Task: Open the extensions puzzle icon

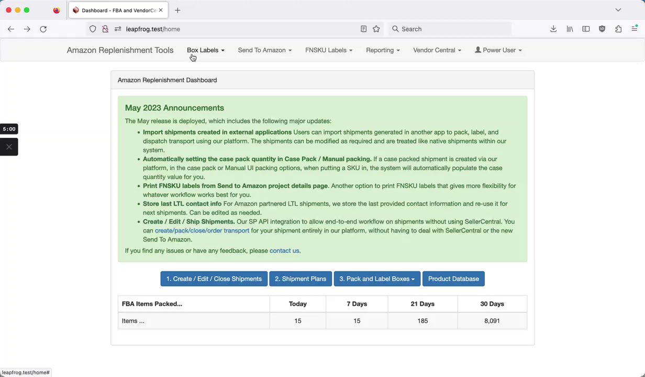Action: coord(618,29)
